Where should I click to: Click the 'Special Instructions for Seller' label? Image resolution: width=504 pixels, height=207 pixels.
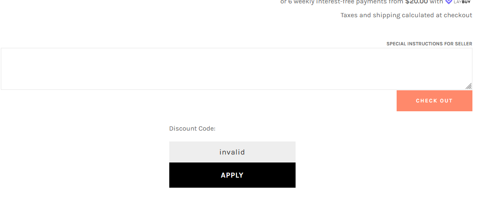click(x=429, y=44)
